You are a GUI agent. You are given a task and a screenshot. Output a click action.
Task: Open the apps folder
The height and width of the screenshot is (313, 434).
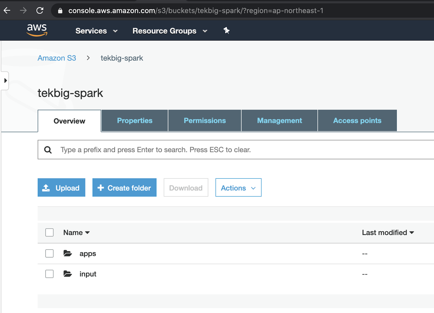88,254
